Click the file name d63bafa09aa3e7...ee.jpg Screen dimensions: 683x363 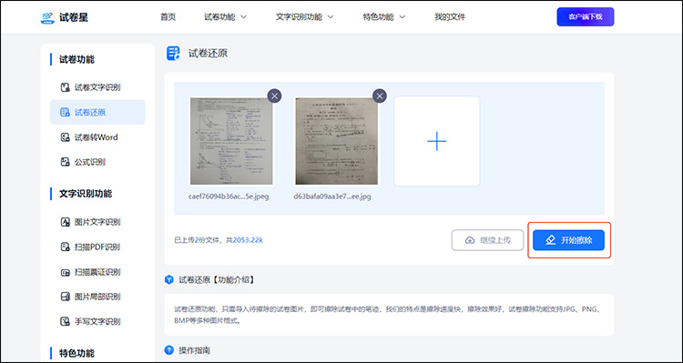tap(332, 197)
